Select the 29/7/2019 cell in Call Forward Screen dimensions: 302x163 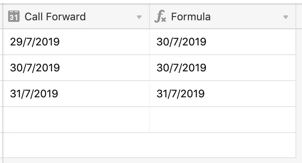76,42
